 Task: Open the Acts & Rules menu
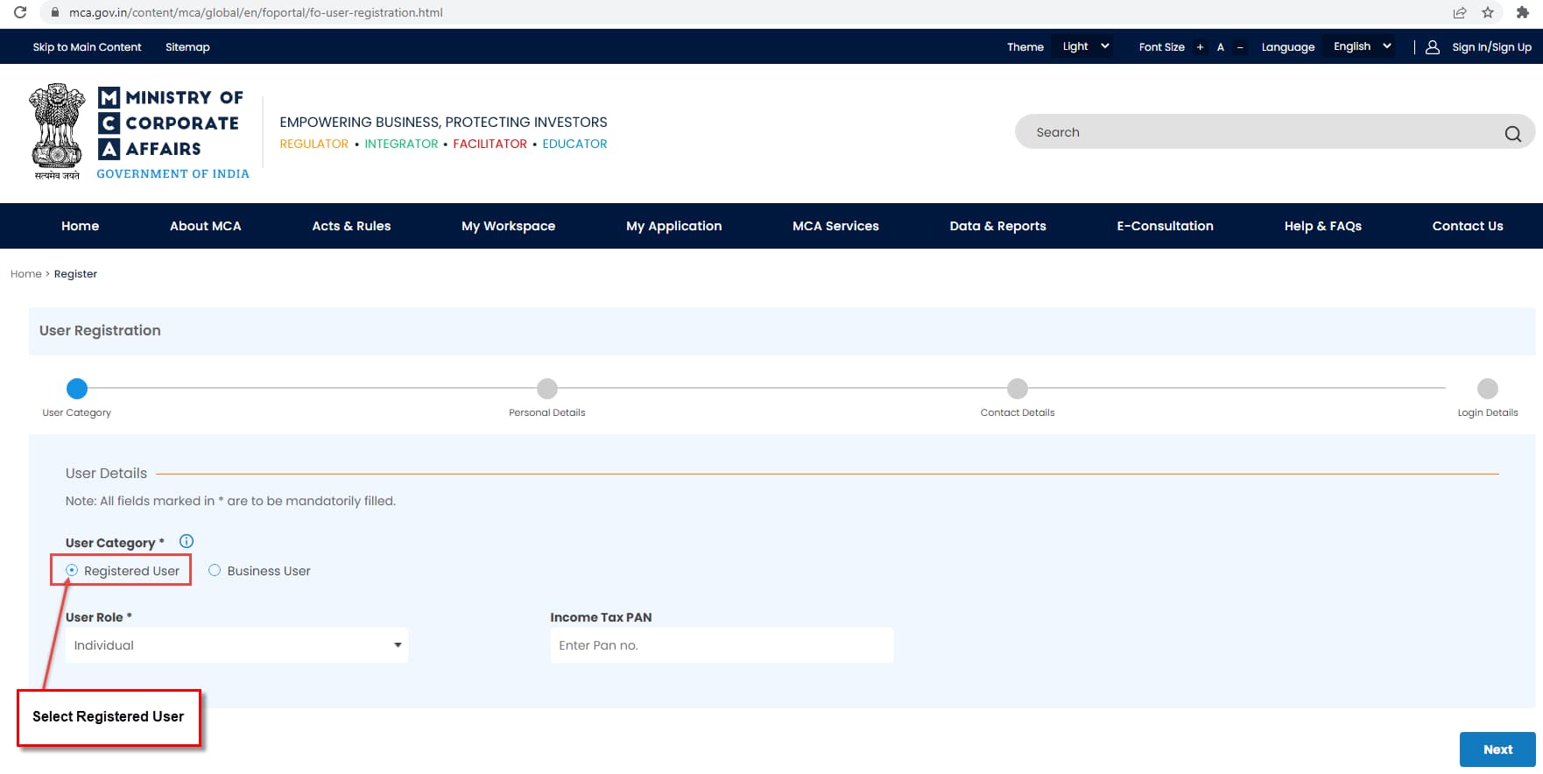[351, 226]
